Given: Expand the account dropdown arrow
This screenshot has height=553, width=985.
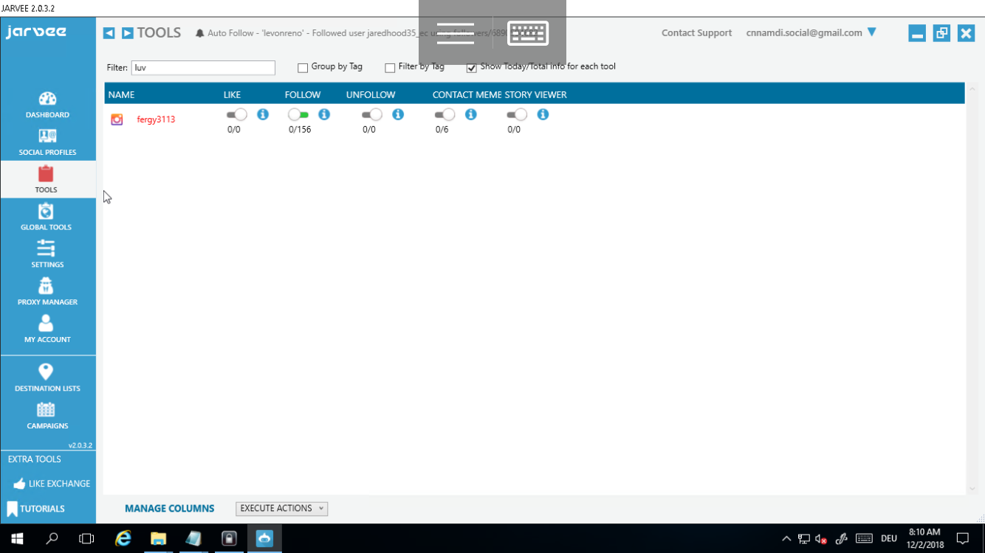Looking at the screenshot, I should point(872,32).
